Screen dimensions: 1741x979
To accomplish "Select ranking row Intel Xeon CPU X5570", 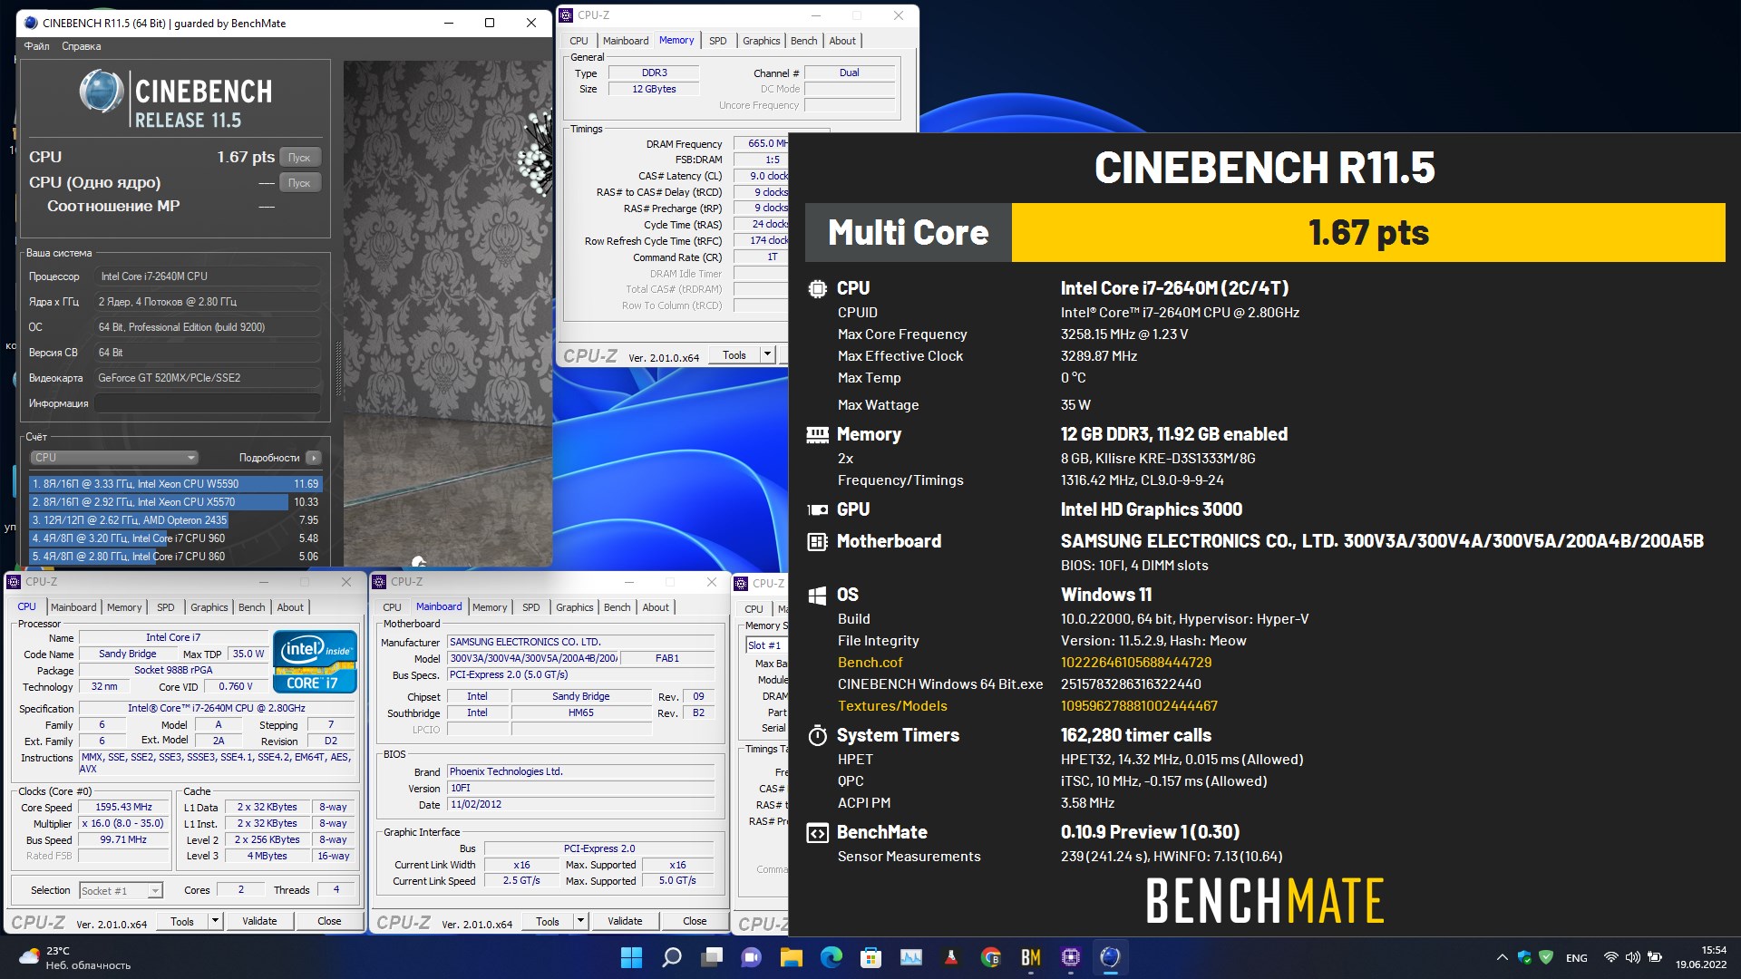I will click(174, 502).
